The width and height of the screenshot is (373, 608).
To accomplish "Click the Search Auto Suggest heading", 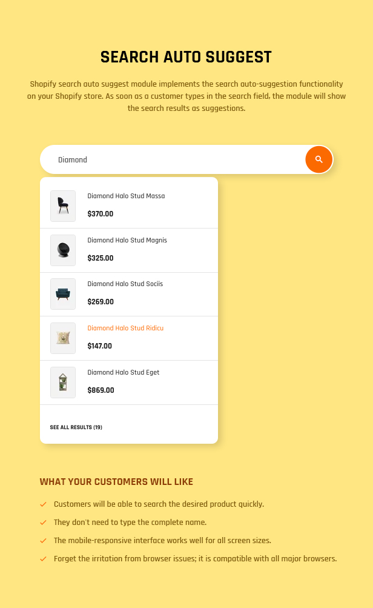I will pos(186,57).
